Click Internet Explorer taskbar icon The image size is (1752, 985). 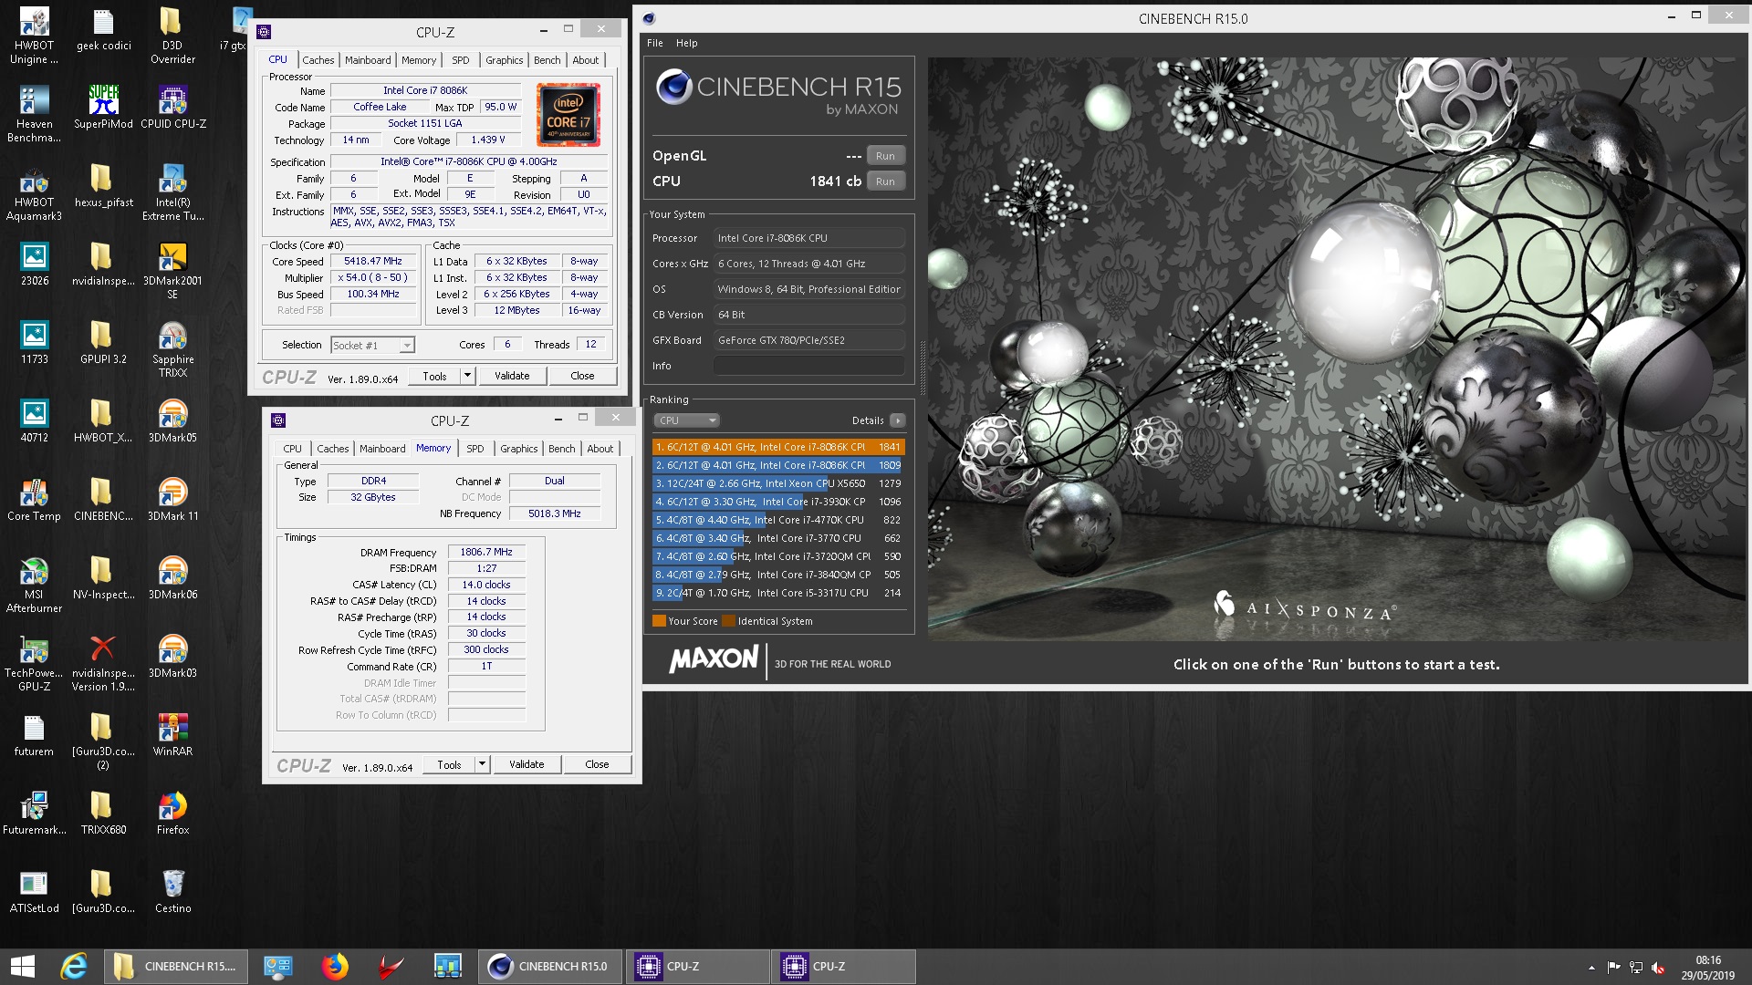point(74,967)
